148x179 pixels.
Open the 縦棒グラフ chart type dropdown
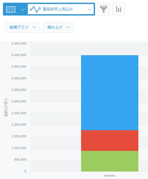(22, 27)
